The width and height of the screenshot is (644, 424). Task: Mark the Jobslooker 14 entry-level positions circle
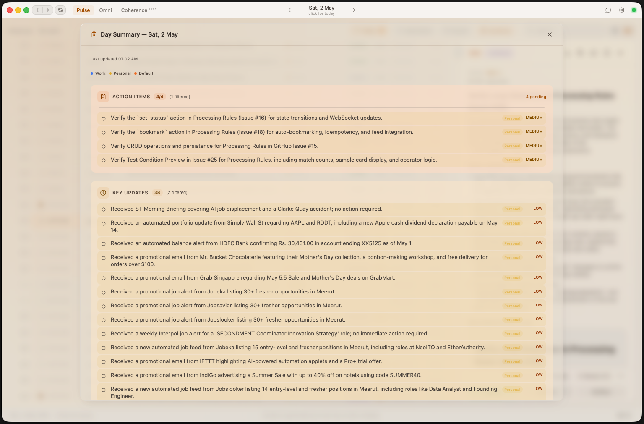coord(104,390)
